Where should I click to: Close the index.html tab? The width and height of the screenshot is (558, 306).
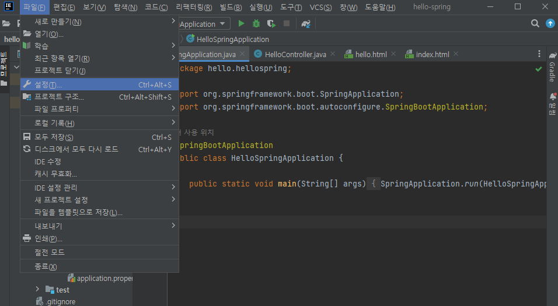(456, 54)
